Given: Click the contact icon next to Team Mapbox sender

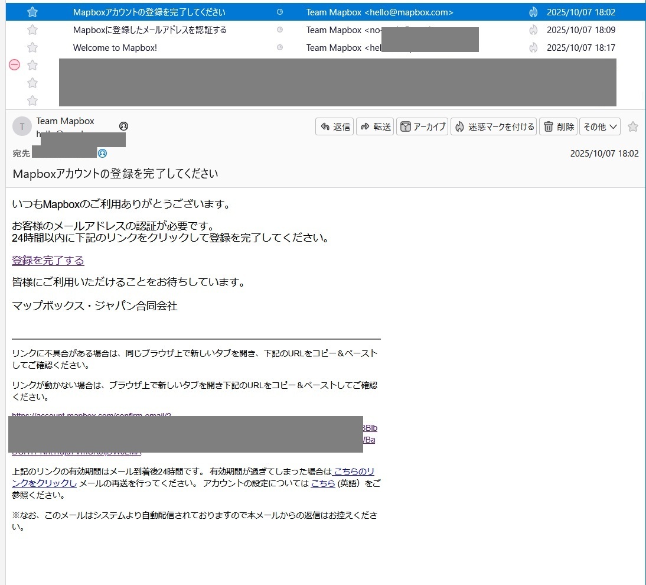Looking at the screenshot, I should 123,126.
